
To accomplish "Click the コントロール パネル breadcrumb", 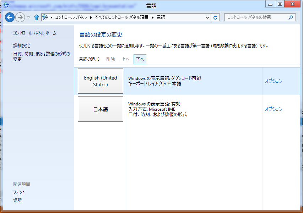I will 71,17.
